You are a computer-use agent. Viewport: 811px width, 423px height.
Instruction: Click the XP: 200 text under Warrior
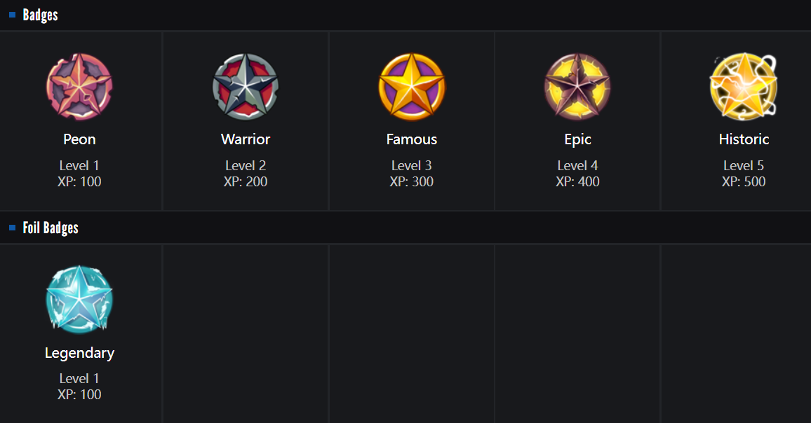pyautogui.click(x=246, y=182)
